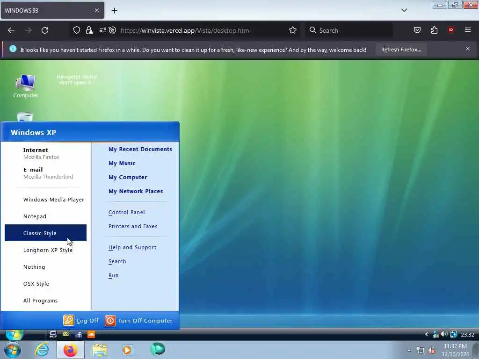This screenshot has width=479, height=359.
Task: Open the Recycle Bin desktop icon
Action: [x=25, y=117]
